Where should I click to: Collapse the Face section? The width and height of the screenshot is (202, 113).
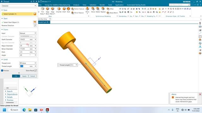(2, 10)
